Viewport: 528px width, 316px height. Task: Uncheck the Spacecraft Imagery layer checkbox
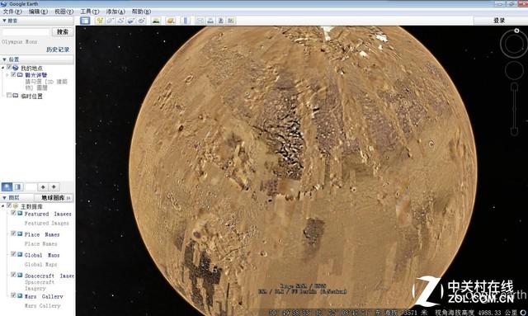point(13,275)
